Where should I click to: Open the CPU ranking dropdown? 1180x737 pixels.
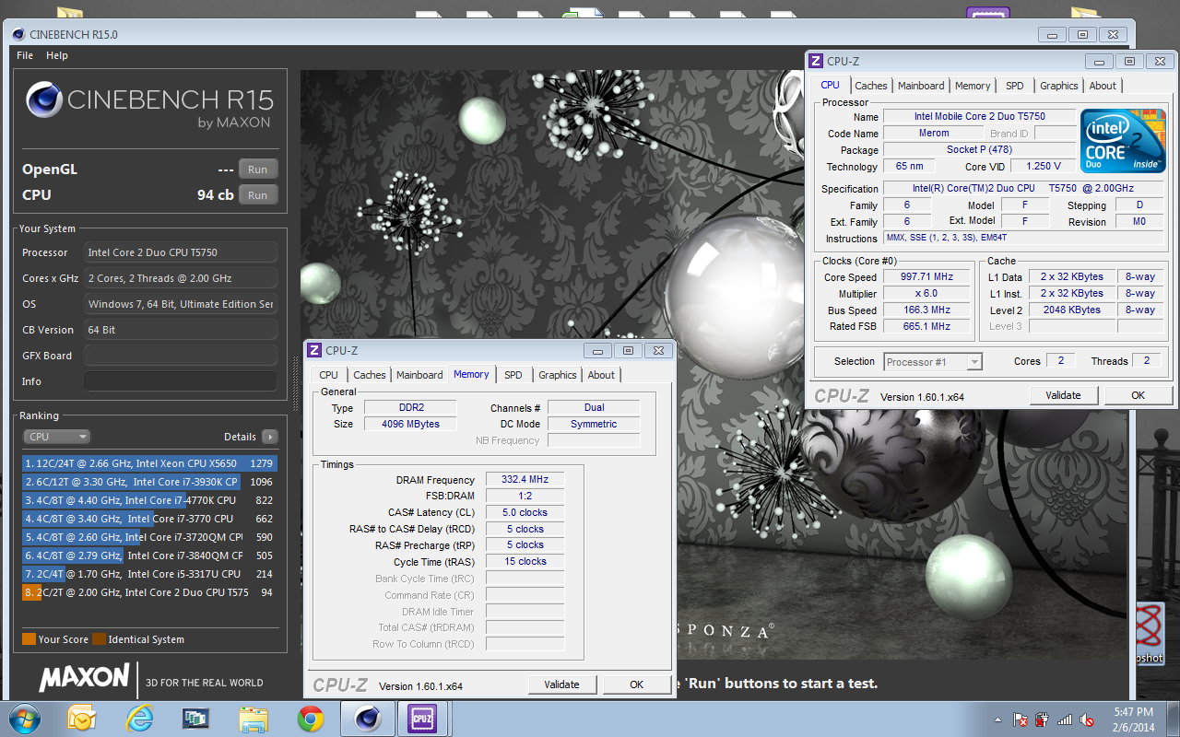[x=56, y=437]
